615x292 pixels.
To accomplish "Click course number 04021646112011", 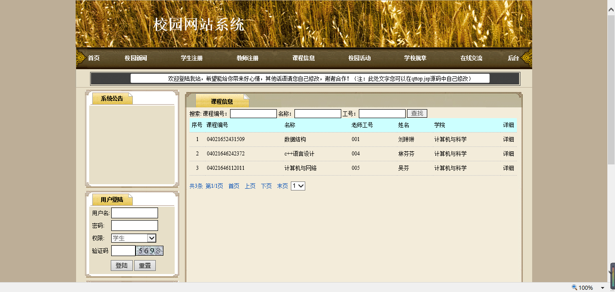I will (226, 168).
